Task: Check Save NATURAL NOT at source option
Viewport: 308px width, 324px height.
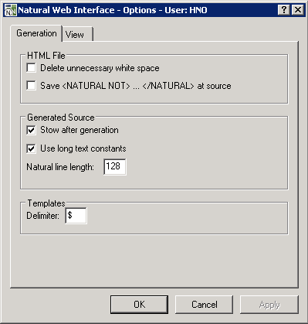Action: 31,86
